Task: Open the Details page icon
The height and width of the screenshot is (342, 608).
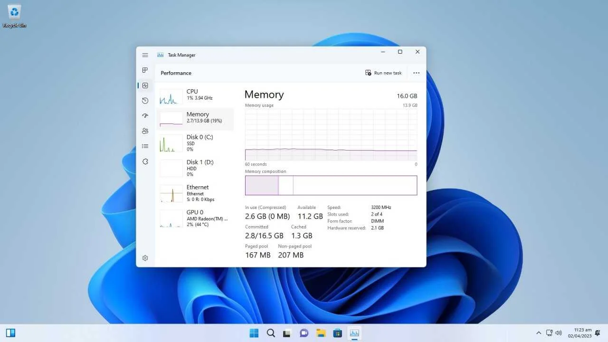Action: [145, 146]
